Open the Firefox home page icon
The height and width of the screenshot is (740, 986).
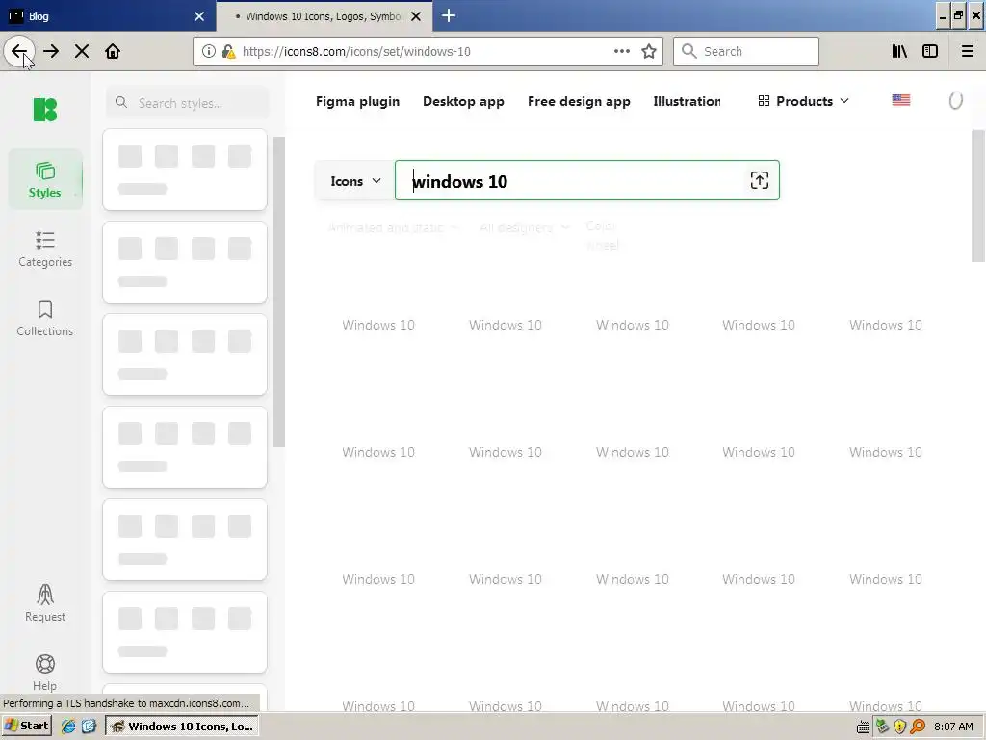click(113, 52)
